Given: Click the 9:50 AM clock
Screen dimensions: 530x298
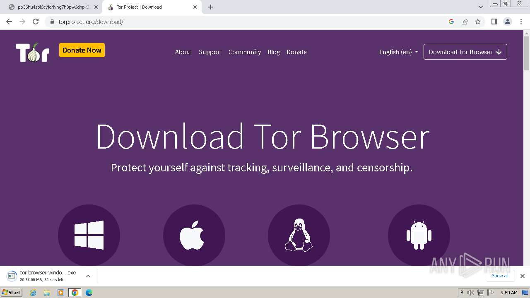Looking at the screenshot, I should pyautogui.click(x=509, y=293).
